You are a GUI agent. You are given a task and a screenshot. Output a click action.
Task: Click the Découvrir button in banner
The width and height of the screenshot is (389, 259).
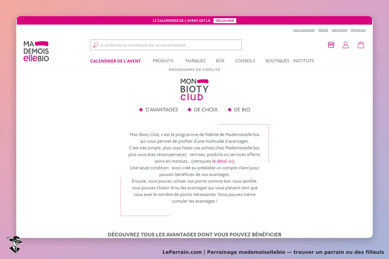point(225,21)
